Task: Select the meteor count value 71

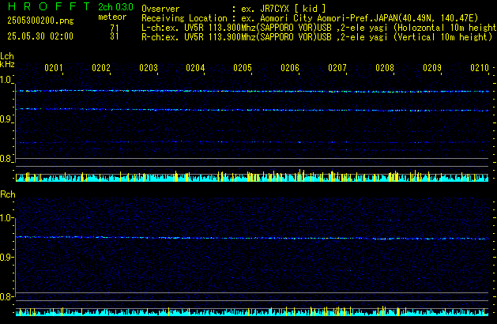Action: [115, 28]
